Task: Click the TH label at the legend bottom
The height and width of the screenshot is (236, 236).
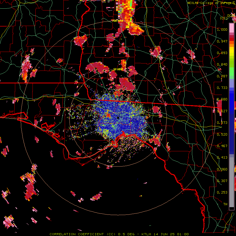Action: coord(225,204)
